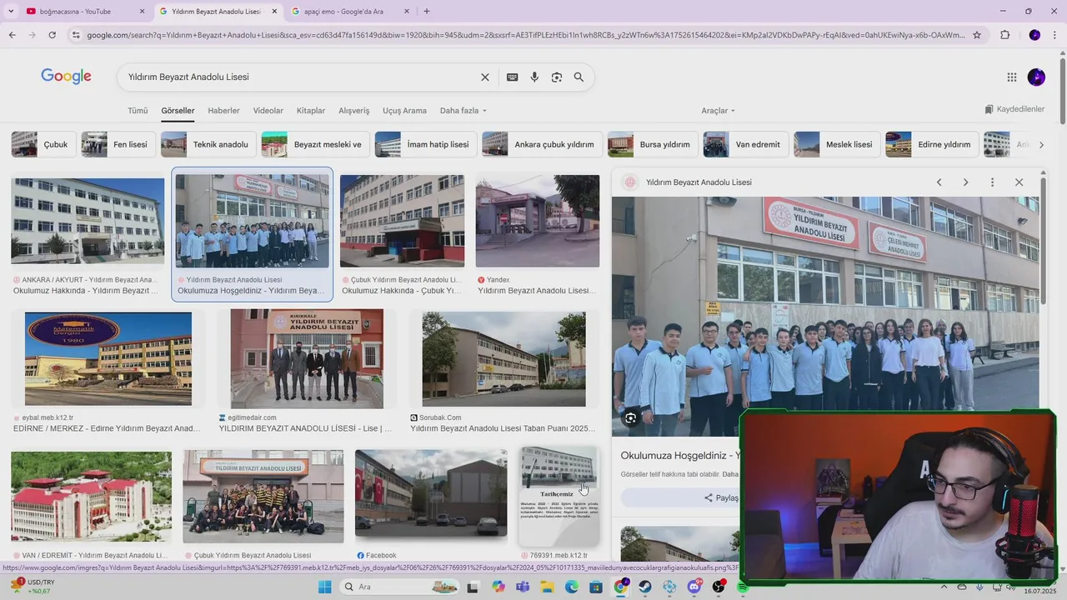
Task: Open the Chrome three-dot menu
Action: [1054, 35]
